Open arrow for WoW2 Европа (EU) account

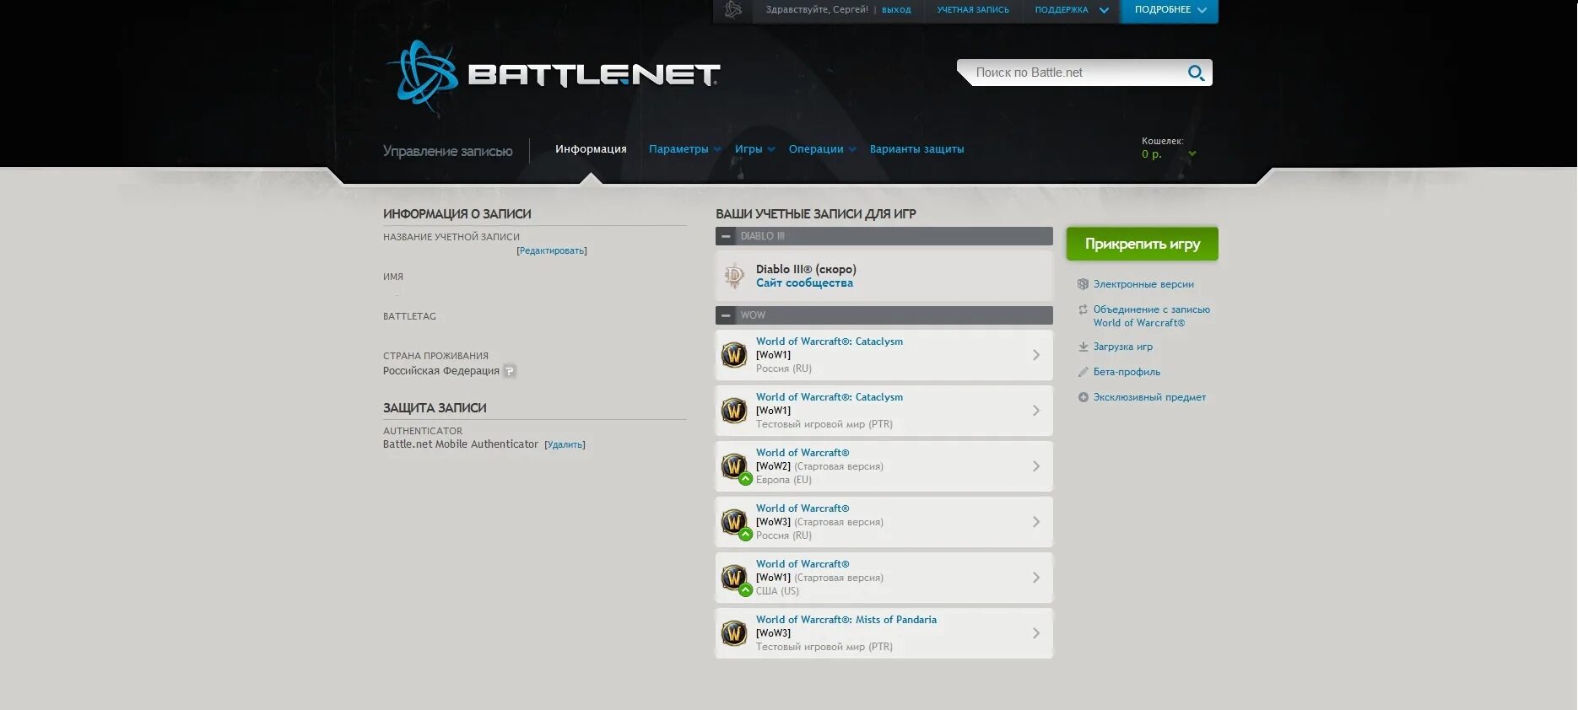point(1036,466)
